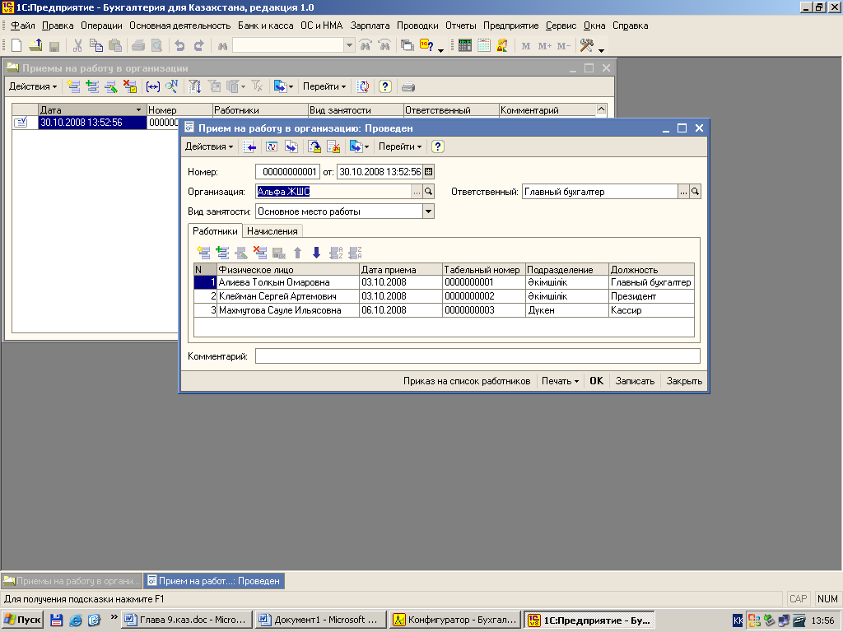Click Find in list icon in document toolbar
This screenshot has width=843, height=632.
pos(249,146)
